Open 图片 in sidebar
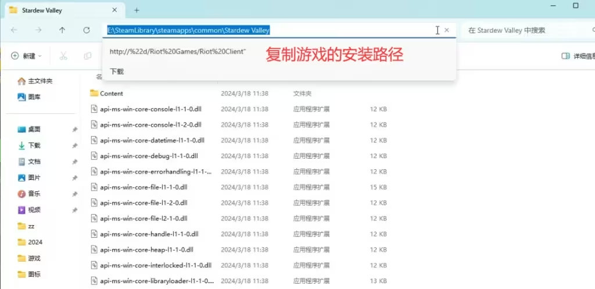 coord(29,177)
